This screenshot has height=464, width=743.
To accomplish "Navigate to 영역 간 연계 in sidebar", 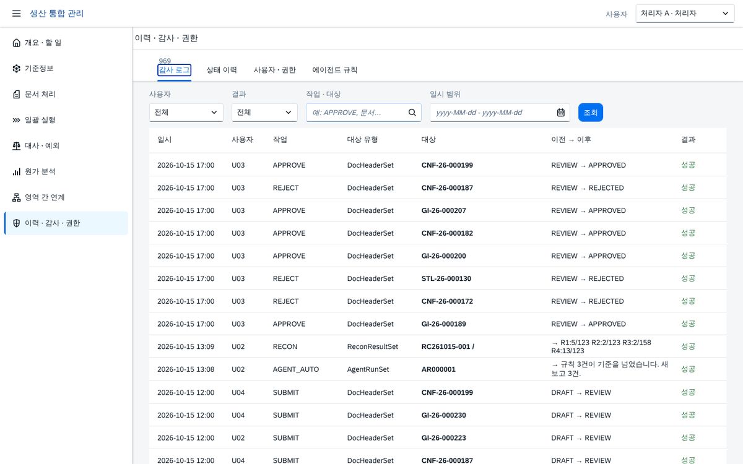I will point(66,197).
